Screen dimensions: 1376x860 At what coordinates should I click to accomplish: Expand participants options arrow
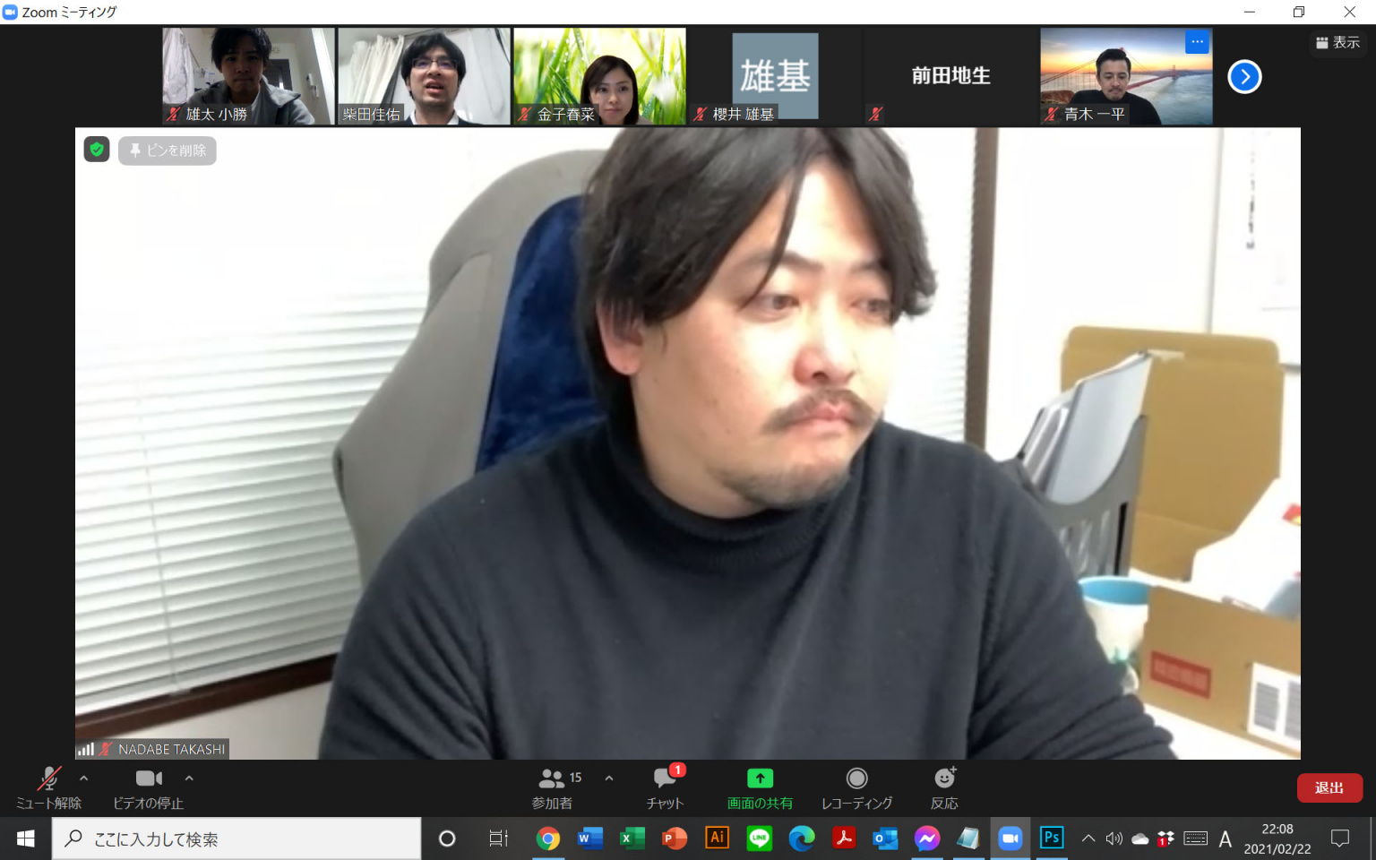[x=609, y=778]
